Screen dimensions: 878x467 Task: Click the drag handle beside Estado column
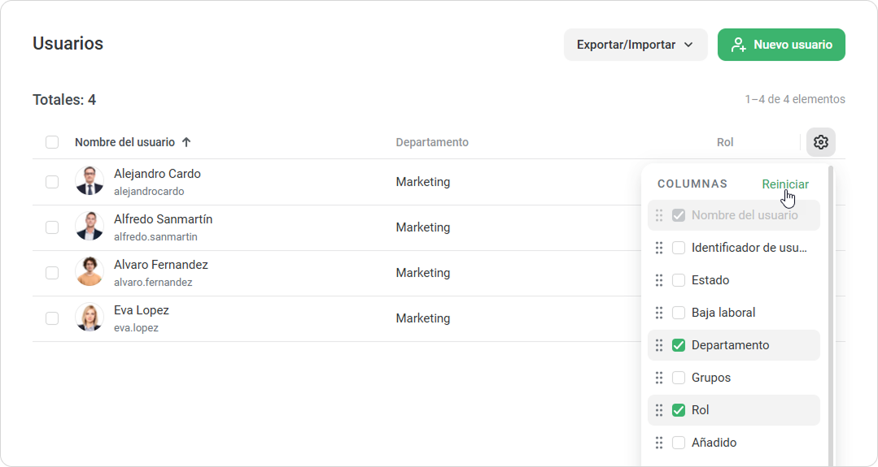coord(659,280)
